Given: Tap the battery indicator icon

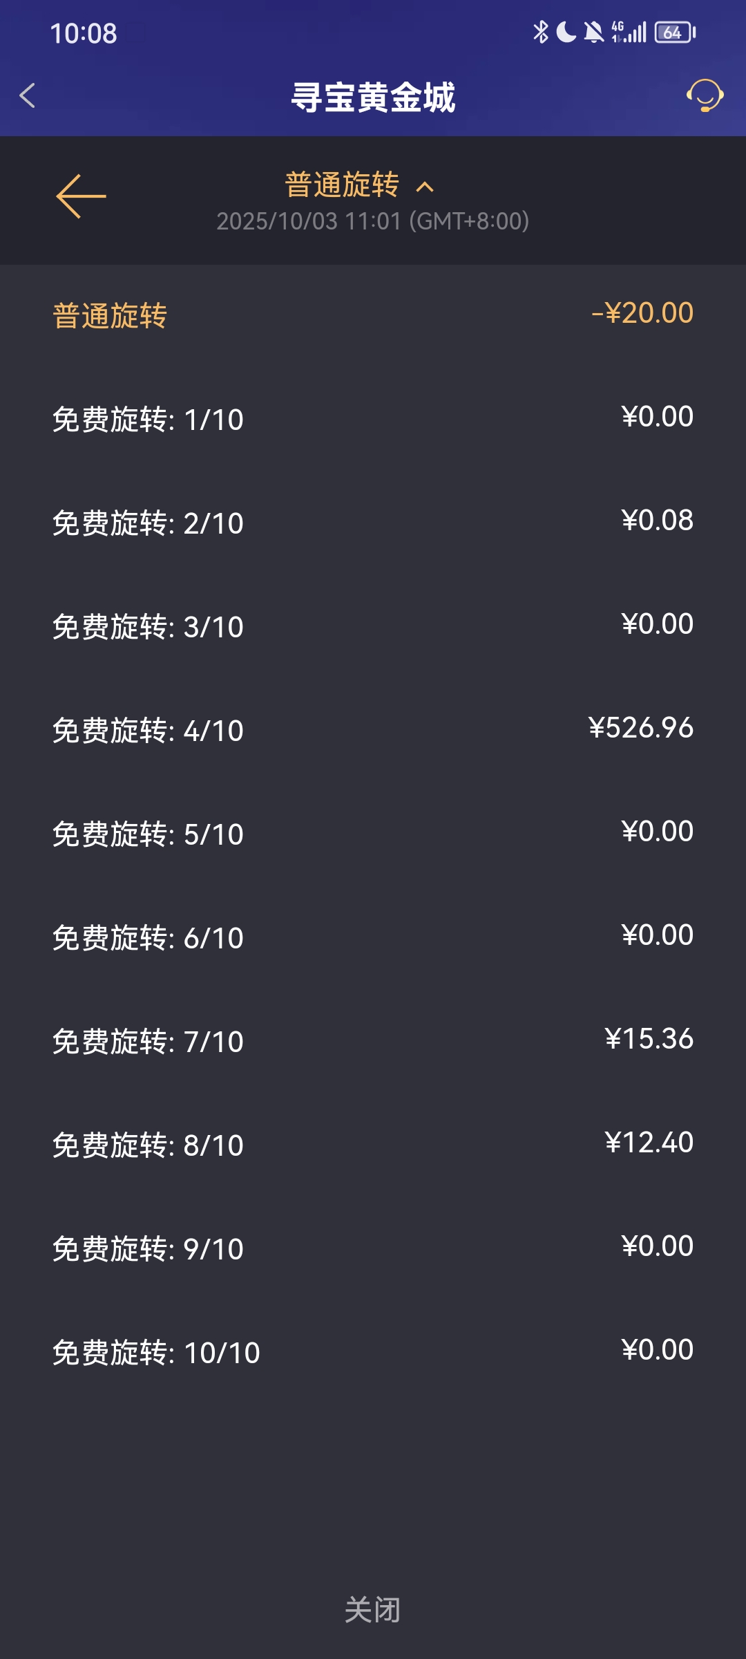Looking at the screenshot, I should 675,32.
